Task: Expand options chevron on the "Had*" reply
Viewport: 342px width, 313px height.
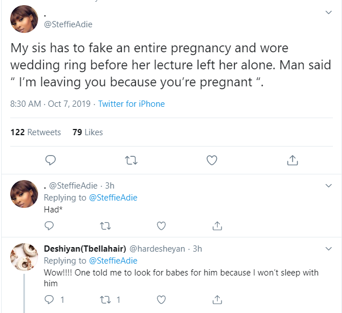Action: point(328,186)
